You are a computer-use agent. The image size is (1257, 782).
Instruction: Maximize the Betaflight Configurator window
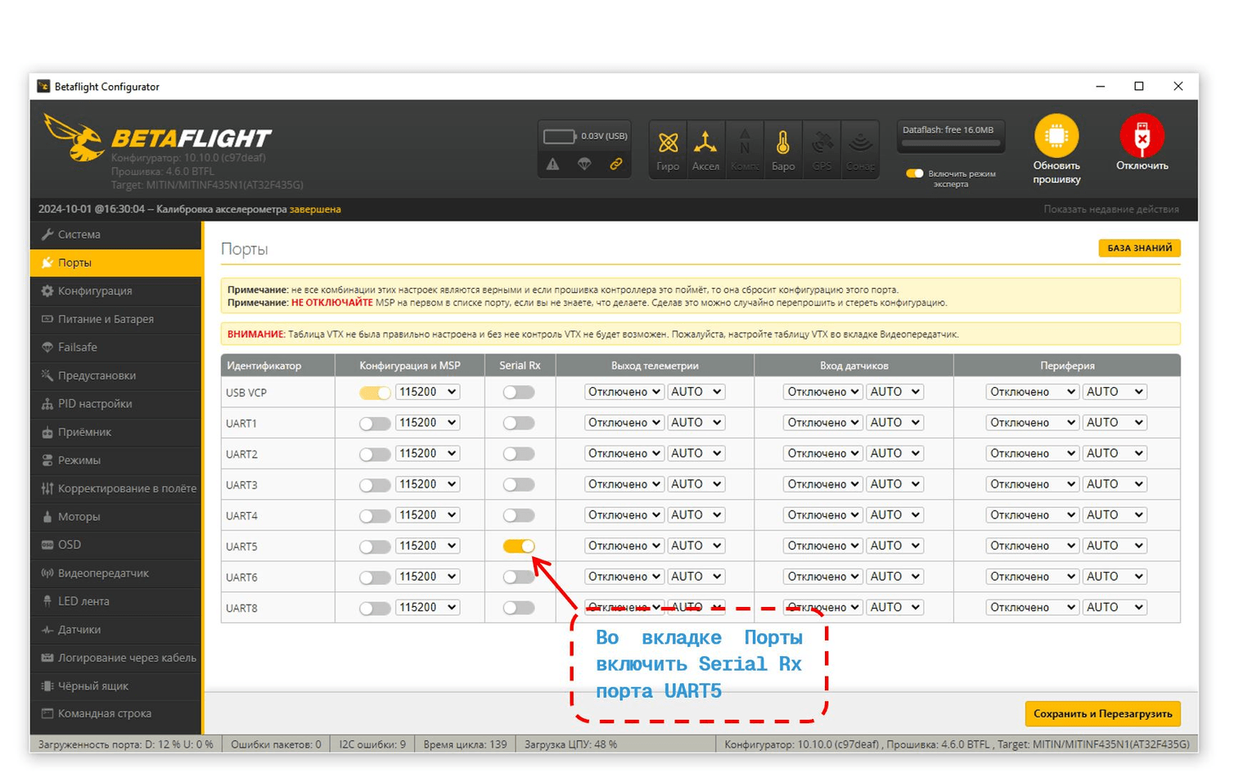[1138, 86]
